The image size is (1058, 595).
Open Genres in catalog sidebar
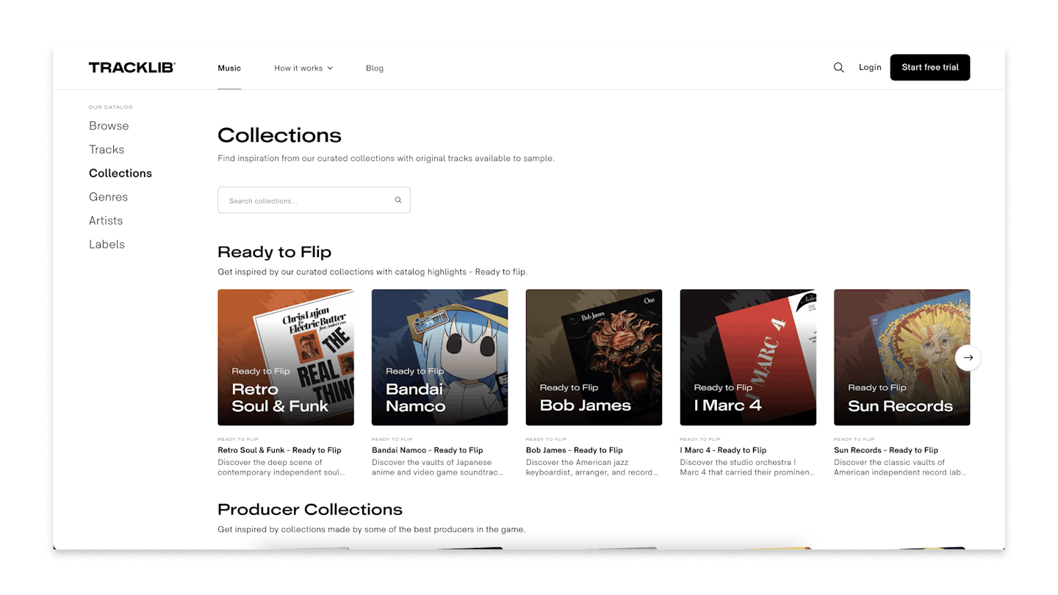pyautogui.click(x=108, y=197)
